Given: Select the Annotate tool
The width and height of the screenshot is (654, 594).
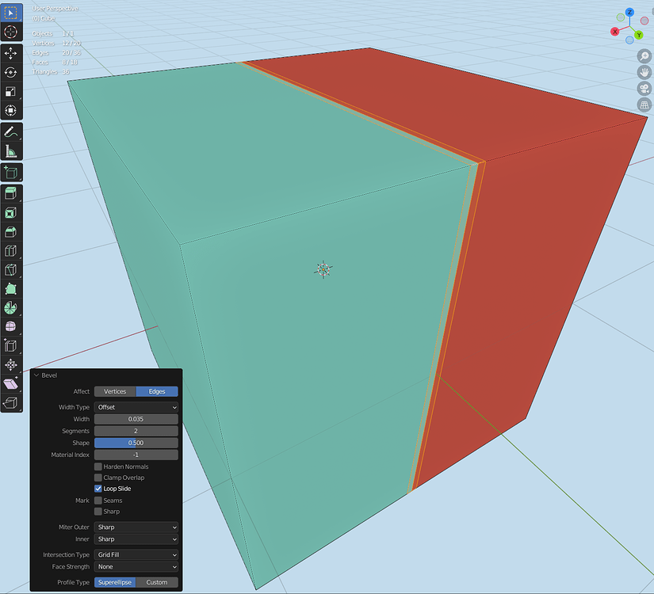Looking at the screenshot, I should (11, 131).
